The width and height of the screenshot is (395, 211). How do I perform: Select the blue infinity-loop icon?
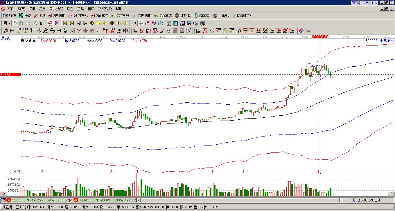click(308, 31)
